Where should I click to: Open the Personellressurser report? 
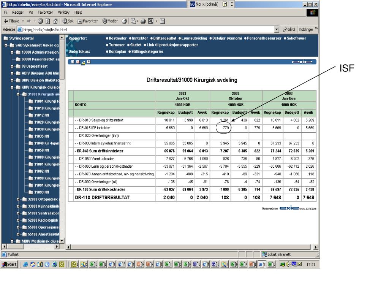pyautogui.click(x=264, y=38)
